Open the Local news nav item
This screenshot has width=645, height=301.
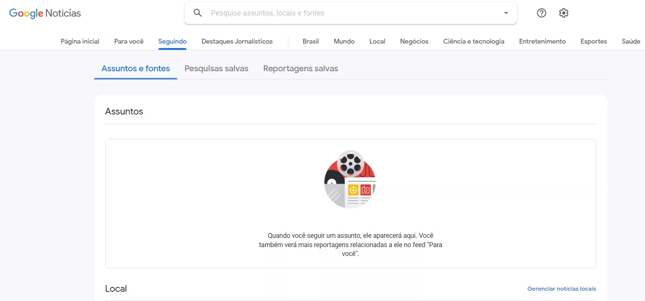[x=377, y=41]
